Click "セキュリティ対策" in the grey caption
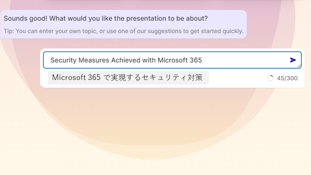This screenshot has height=175, width=311. coord(172,77)
